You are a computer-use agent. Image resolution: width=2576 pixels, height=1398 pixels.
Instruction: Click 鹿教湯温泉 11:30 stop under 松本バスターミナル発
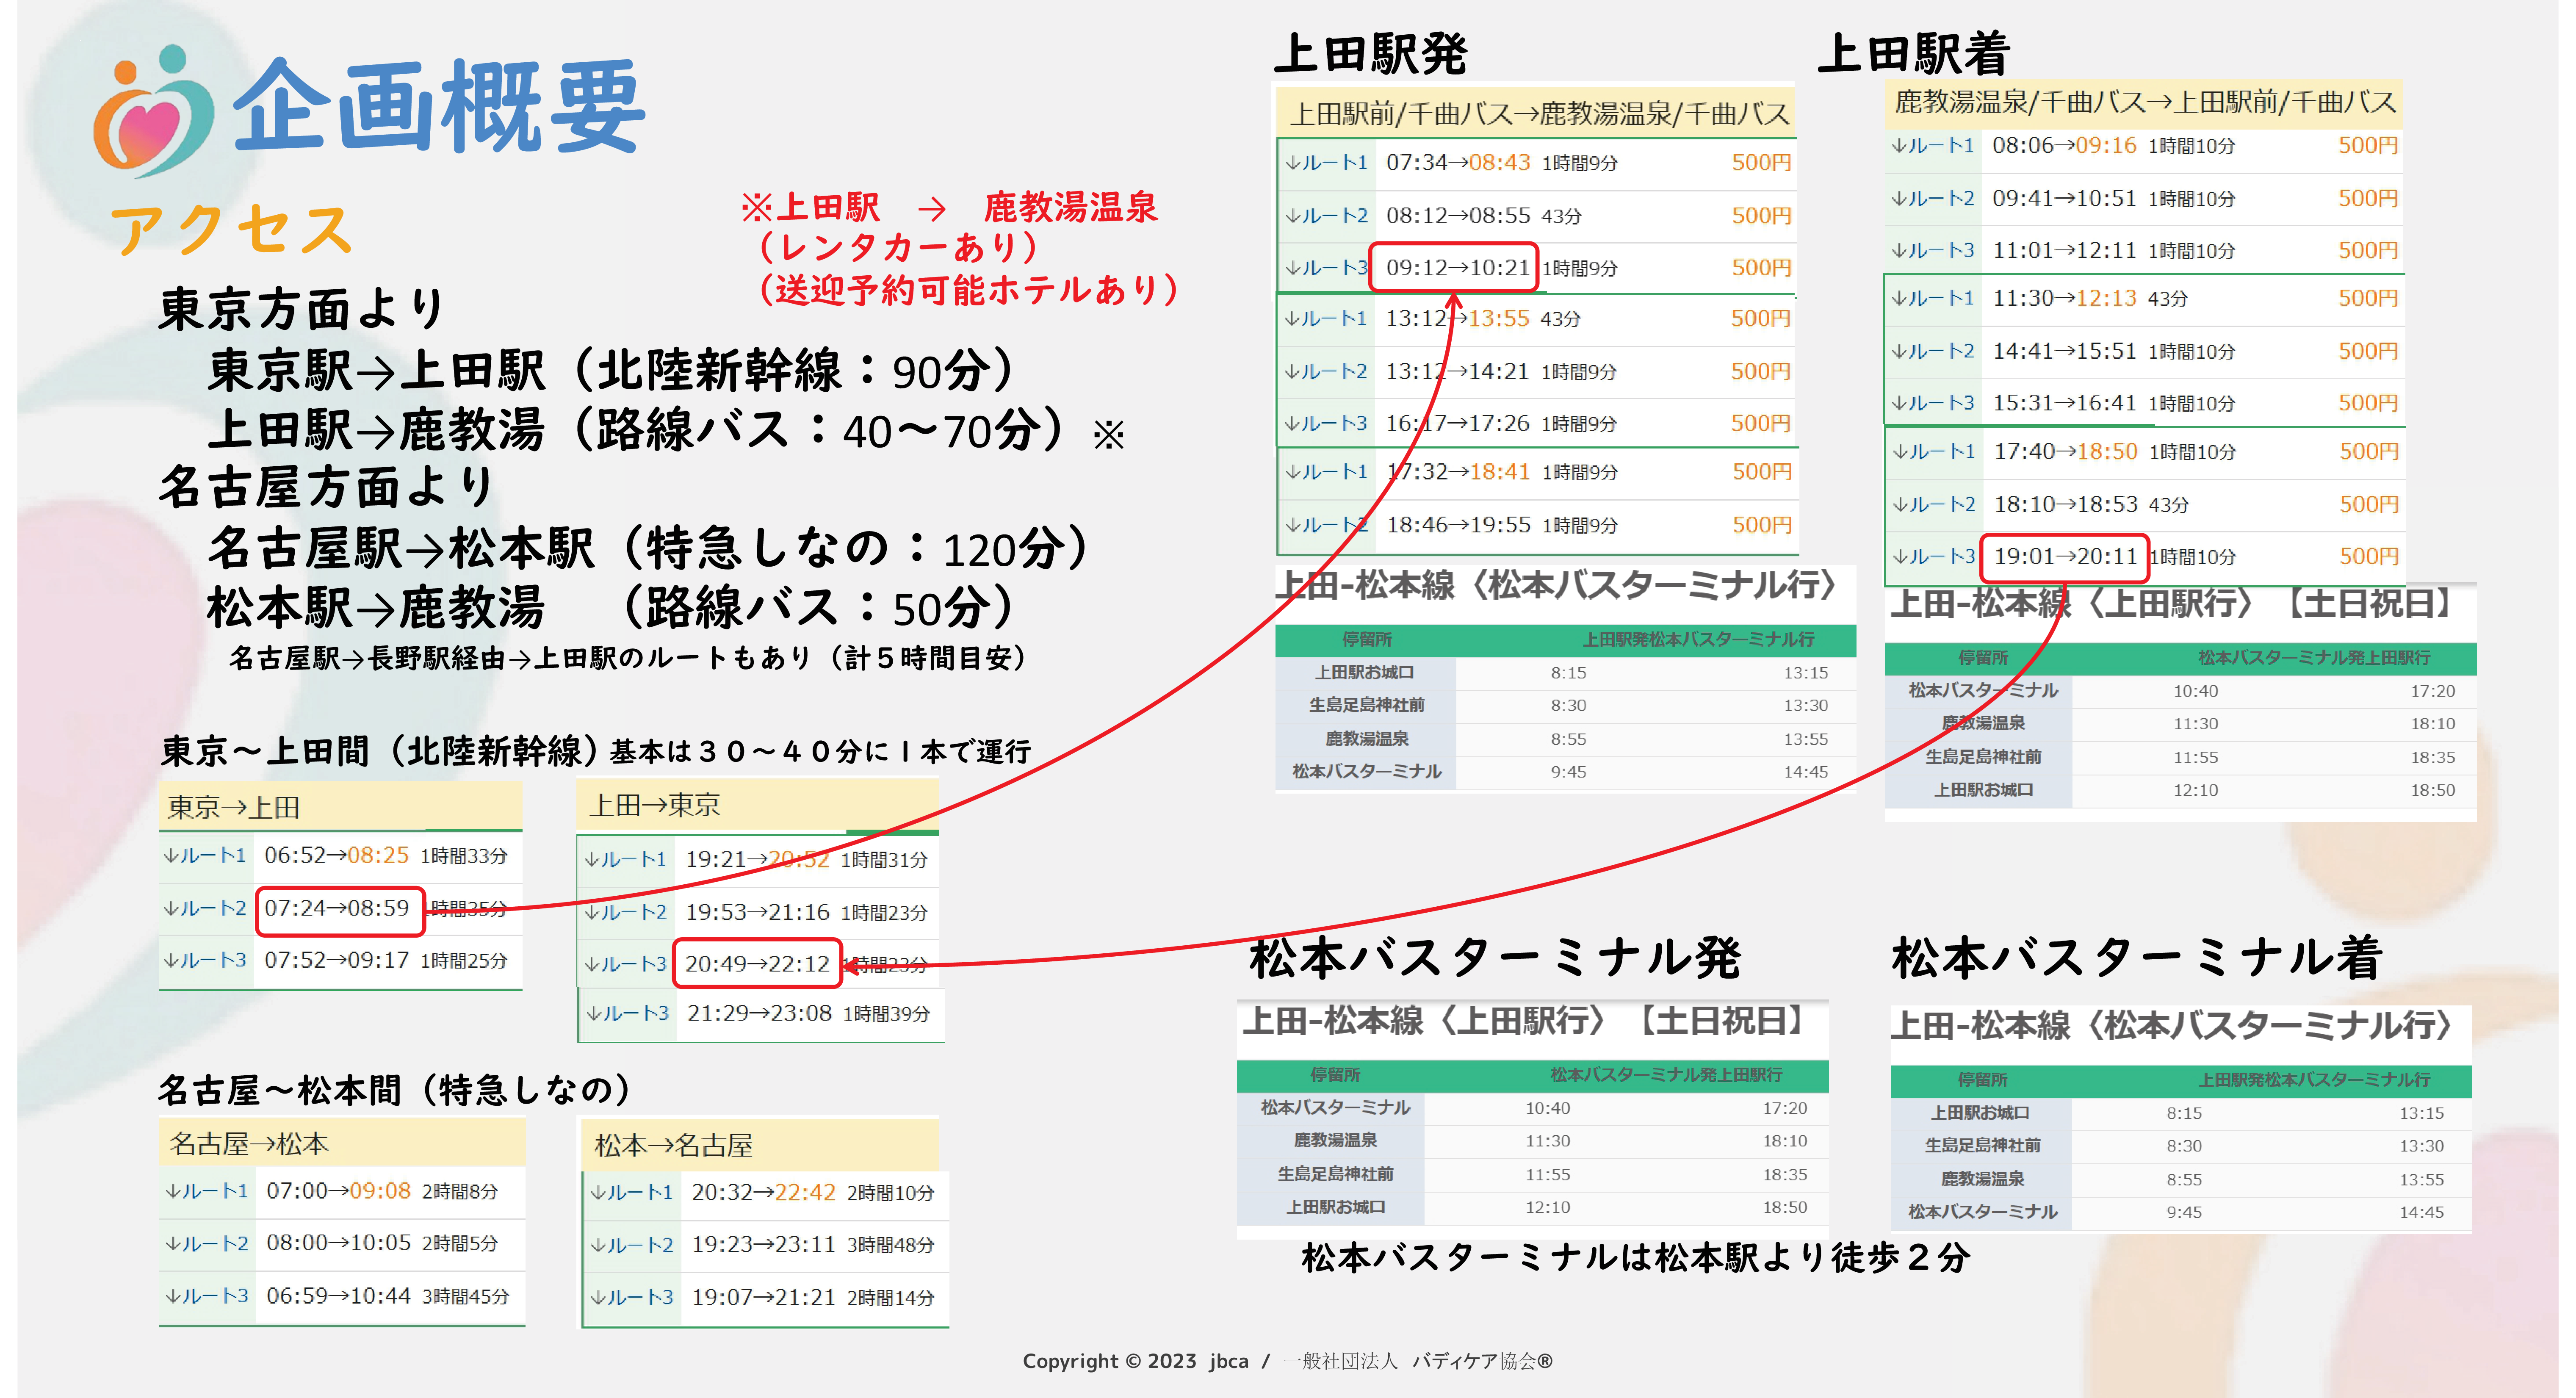[x=1532, y=1141]
